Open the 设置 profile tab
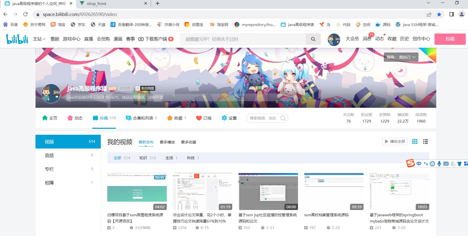Screen dimensions: 468x238 229,118
